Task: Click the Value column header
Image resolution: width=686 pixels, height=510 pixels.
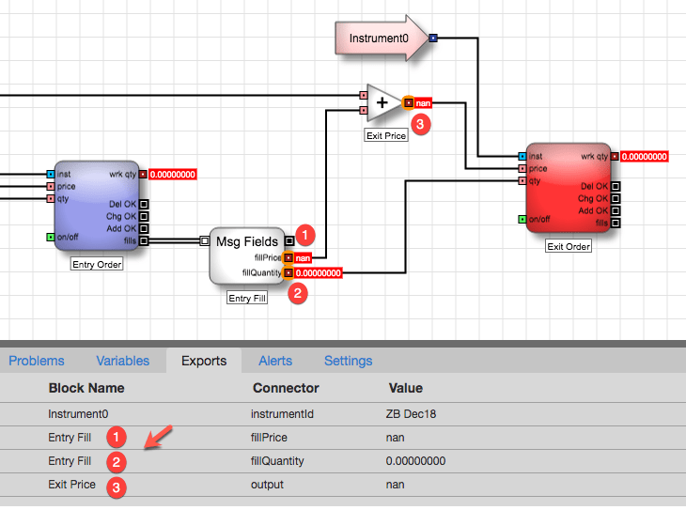Action: pos(406,388)
